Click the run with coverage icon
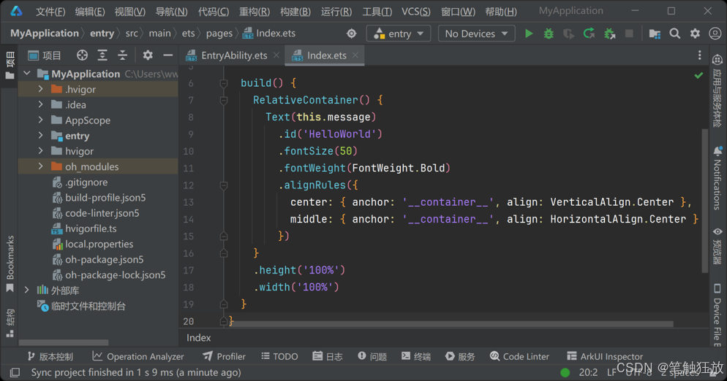Image resolution: width=727 pixels, height=381 pixels. tap(568, 34)
